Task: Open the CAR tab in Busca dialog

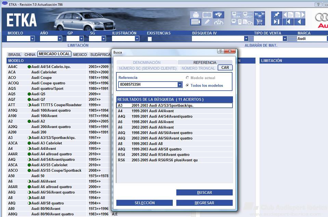Action: click(225, 68)
